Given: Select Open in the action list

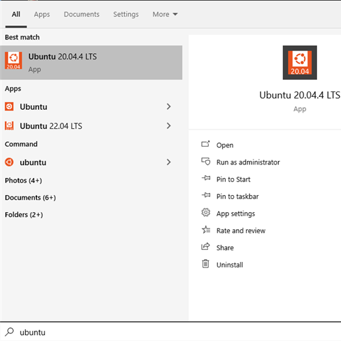Looking at the screenshot, I should tap(224, 145).
